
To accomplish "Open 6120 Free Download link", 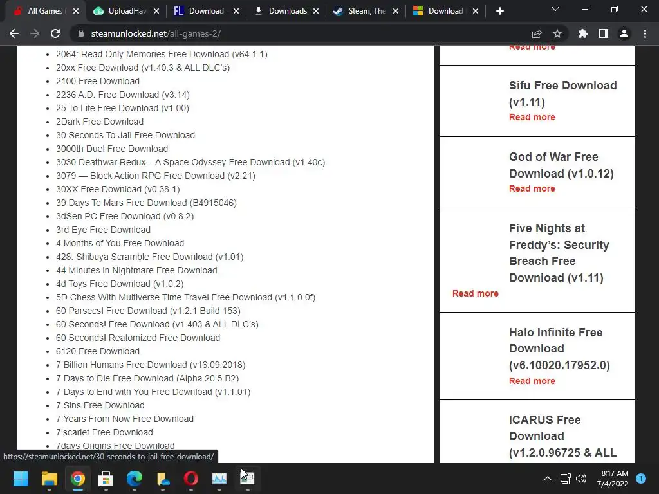I will [x=98, y=351].
